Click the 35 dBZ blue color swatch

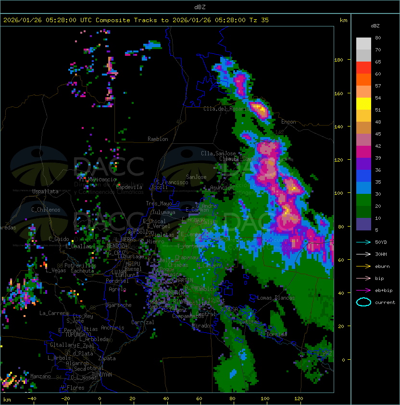pyautogui.click(x=363, y=188)
